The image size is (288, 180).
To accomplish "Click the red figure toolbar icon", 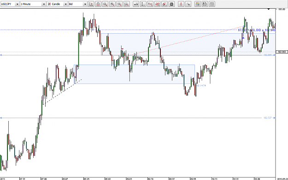I will click(181, 4).
